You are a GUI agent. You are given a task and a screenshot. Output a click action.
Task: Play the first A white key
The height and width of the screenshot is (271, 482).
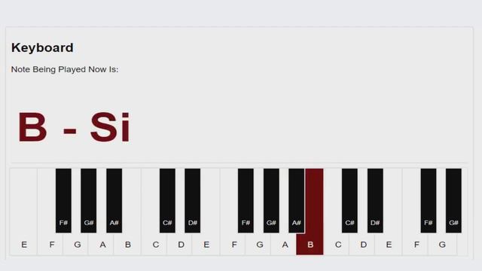click(102, 244)
